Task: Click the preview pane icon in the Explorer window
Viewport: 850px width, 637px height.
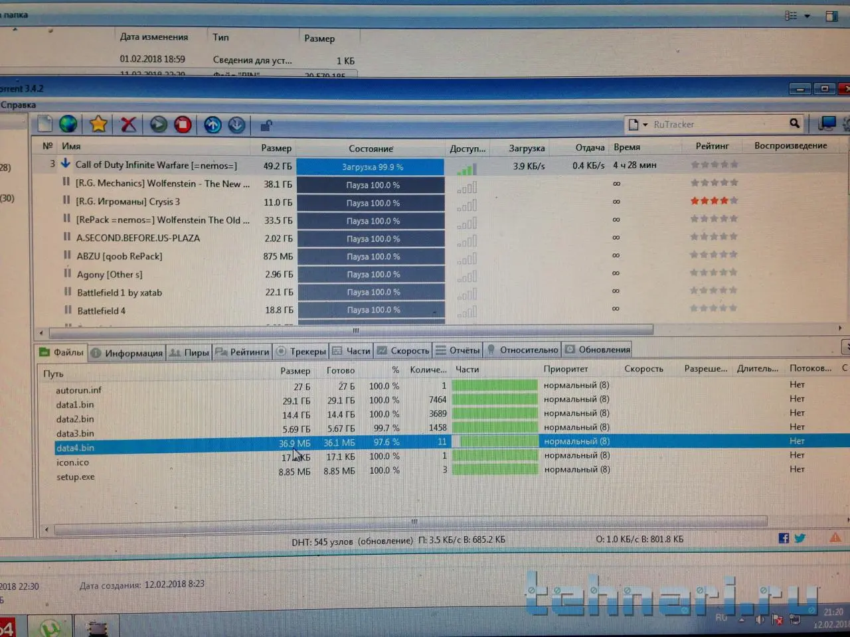Action: pos(831,16)
